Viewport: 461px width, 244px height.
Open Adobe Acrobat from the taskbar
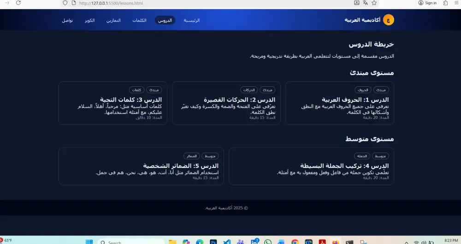coord(322,242)
